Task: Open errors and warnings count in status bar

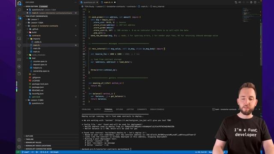Action: (44, 152)
